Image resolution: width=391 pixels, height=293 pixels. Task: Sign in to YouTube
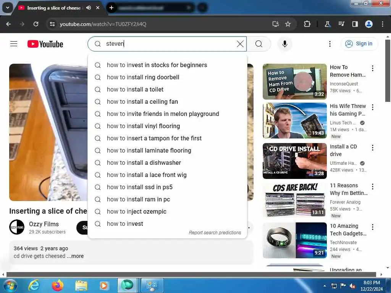359,43
